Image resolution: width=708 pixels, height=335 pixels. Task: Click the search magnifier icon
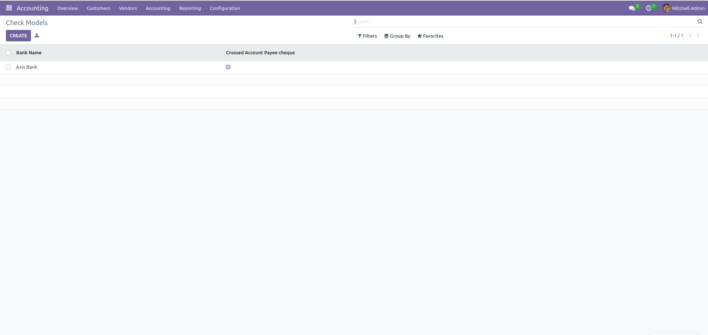coord(700,22)
